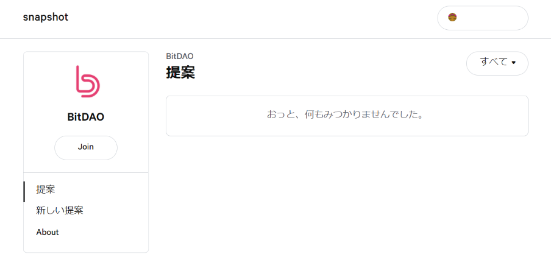The width and height of the screenshot is (551, 268).
Task: Click the bold BitDAO space name in the sidebar
Action: click(86, 117)
